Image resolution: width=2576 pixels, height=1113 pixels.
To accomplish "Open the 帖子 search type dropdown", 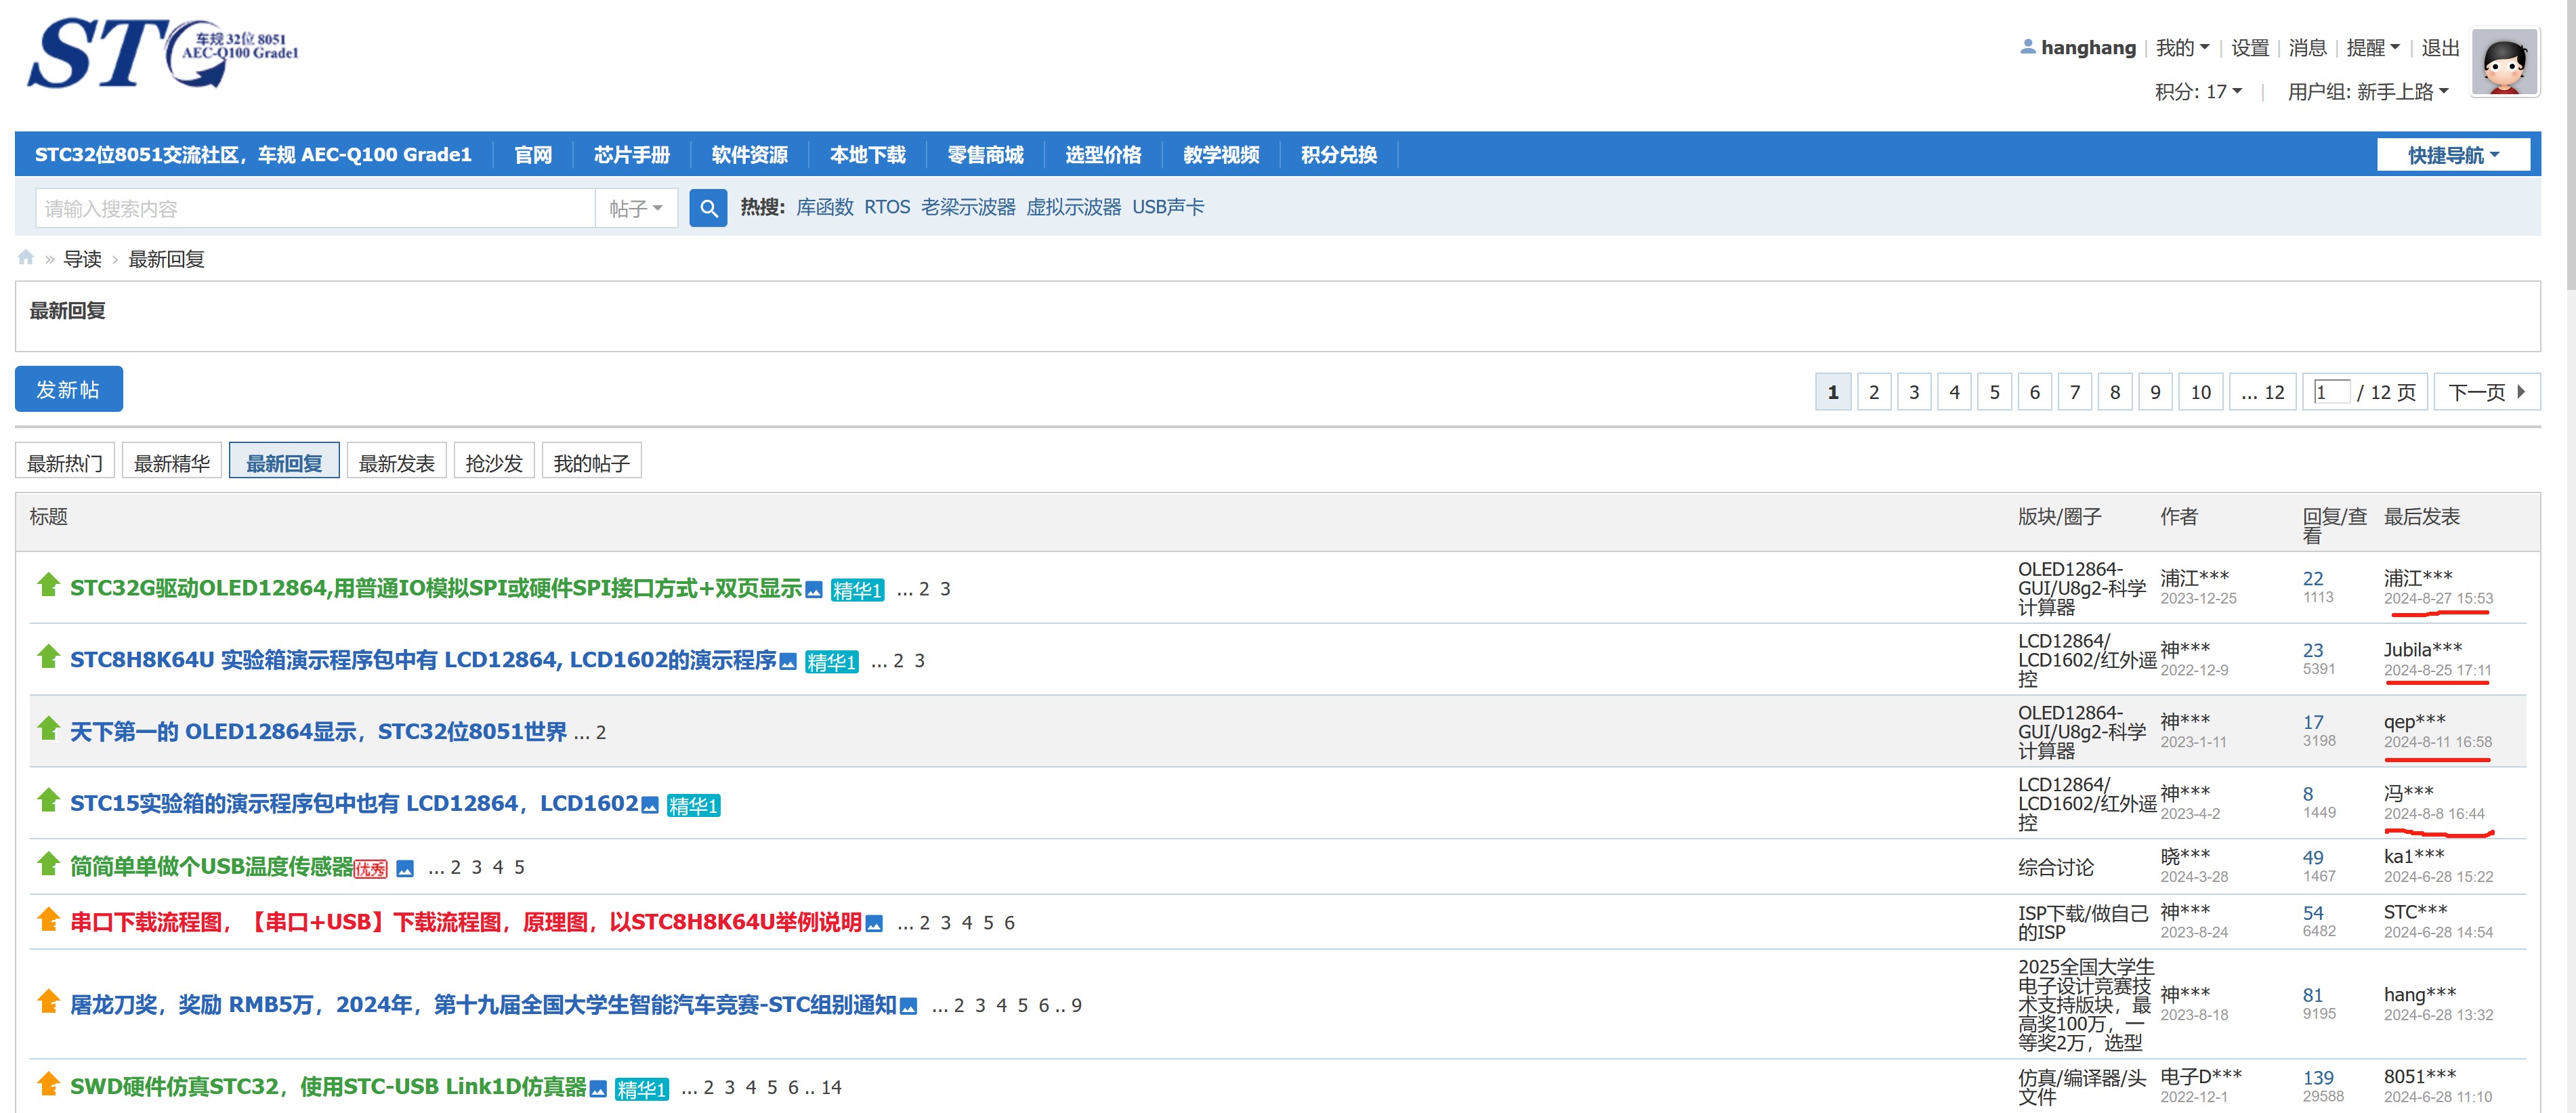I will [636, 208].
